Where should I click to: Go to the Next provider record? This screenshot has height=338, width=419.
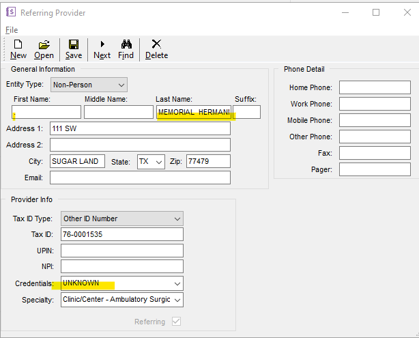(x=102, y=48)
